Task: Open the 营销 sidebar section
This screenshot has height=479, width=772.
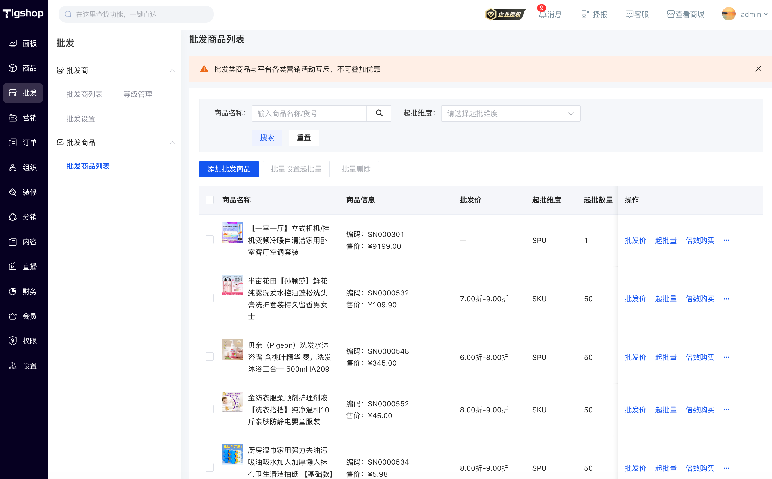Action: coord(23,118)
